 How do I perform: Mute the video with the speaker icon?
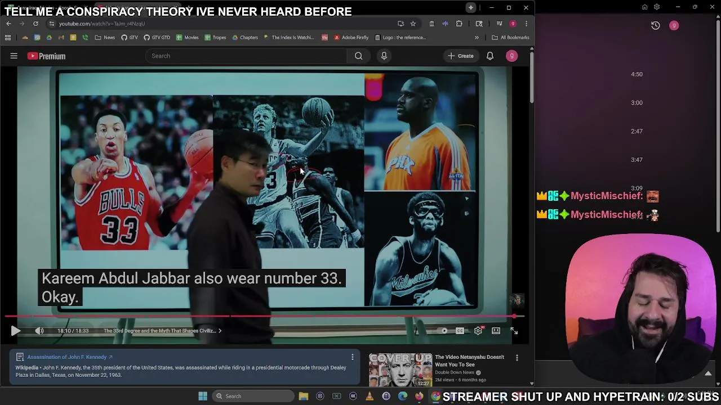point(39,331)
